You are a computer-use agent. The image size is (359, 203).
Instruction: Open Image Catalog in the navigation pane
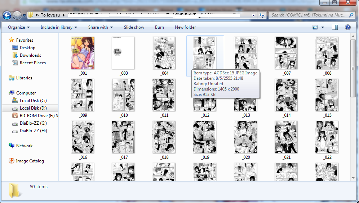30,161
